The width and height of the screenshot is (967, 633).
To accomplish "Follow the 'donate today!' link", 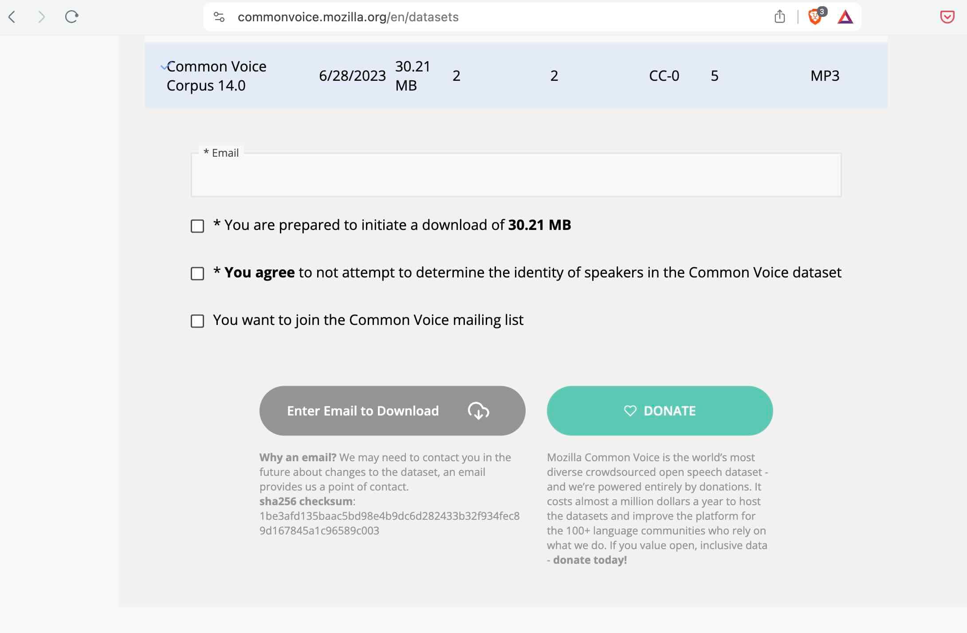I will tap(590, 560).
